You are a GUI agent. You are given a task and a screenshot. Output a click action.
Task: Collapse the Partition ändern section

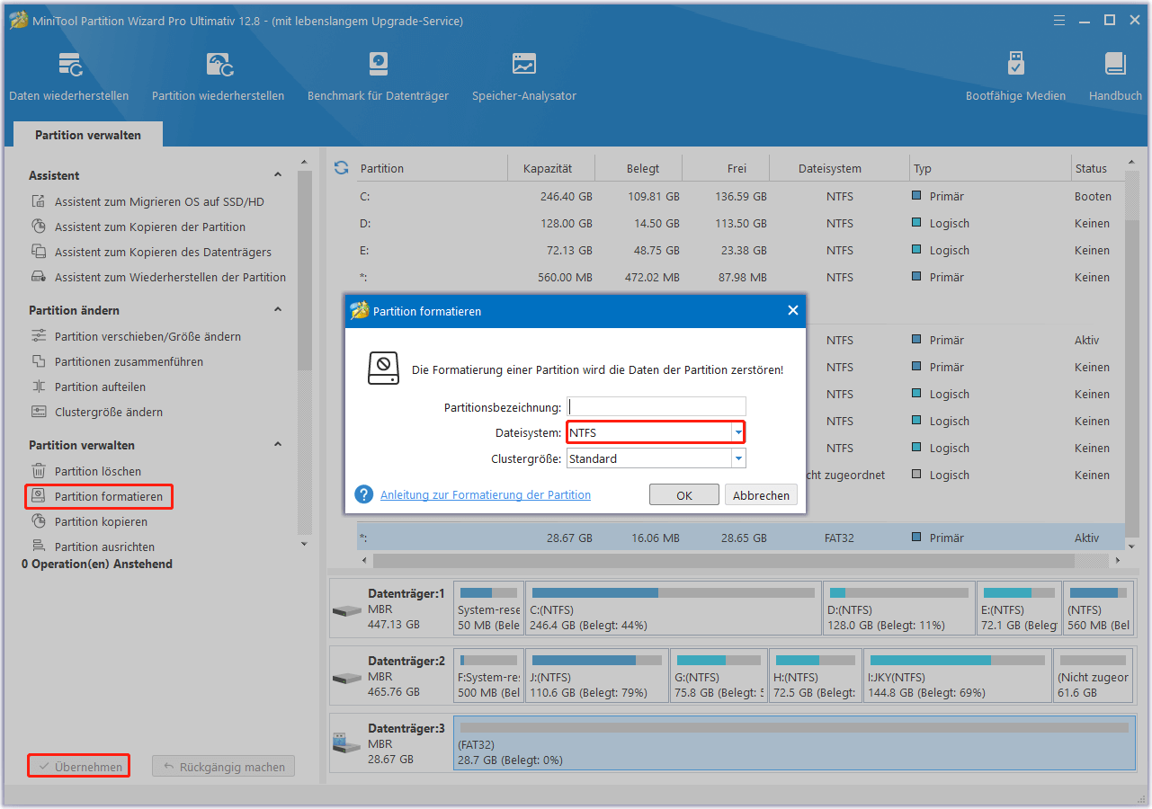pyautogui.click(x=278, y=310)
